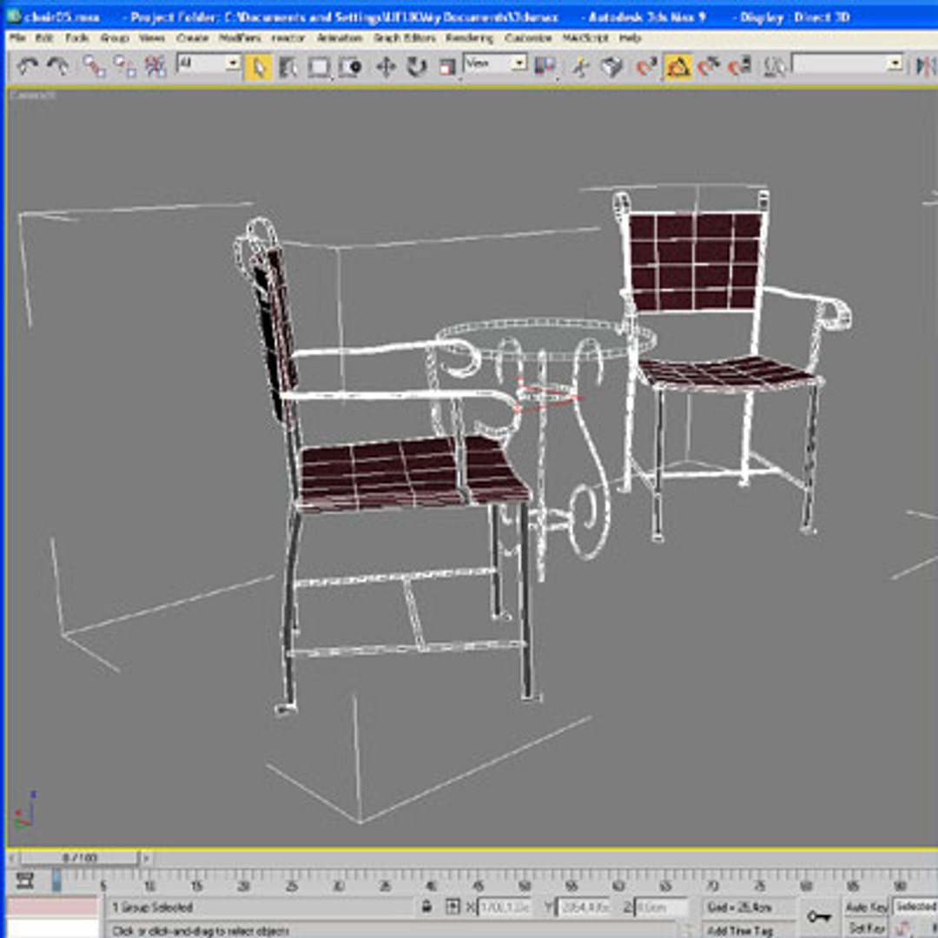
Task: Open the reactor menu
Action: coord(288,37)
